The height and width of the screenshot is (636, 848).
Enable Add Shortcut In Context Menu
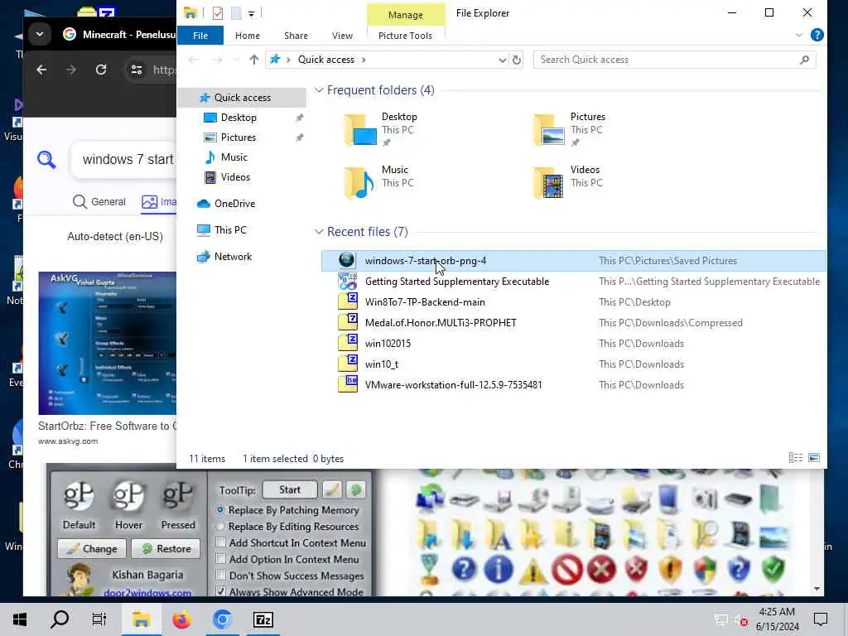[x=220, y=542]
